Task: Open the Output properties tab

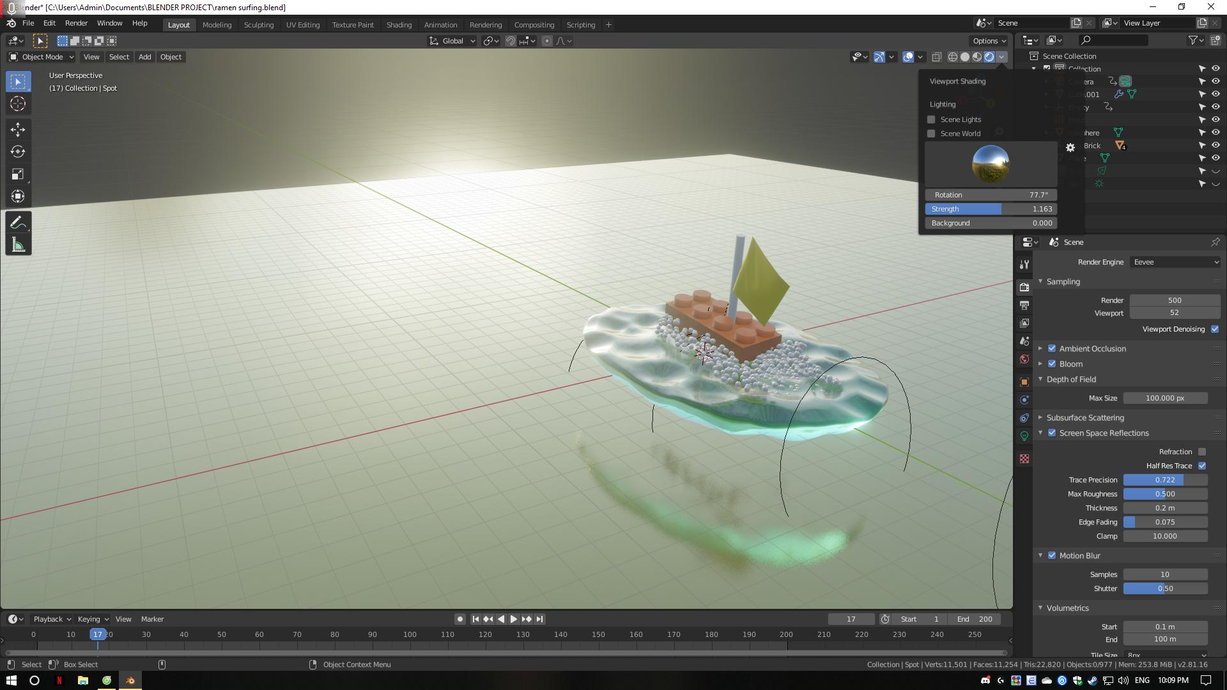Action: coord(1024,305)
